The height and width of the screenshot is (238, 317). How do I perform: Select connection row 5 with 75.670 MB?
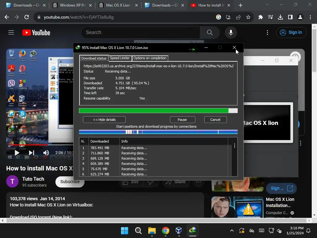coord(154,169)
